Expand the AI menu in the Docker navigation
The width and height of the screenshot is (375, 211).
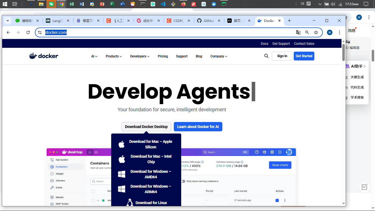click(94, 56)
